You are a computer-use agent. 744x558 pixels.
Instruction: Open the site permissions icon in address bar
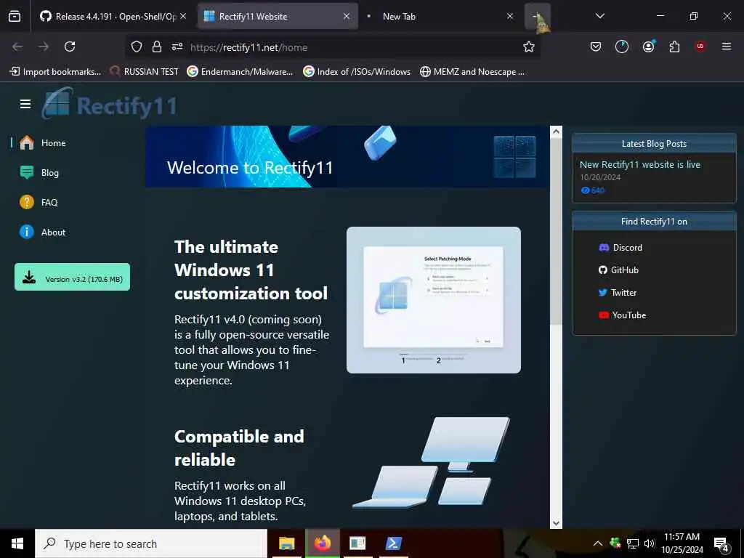click(177, 46)
